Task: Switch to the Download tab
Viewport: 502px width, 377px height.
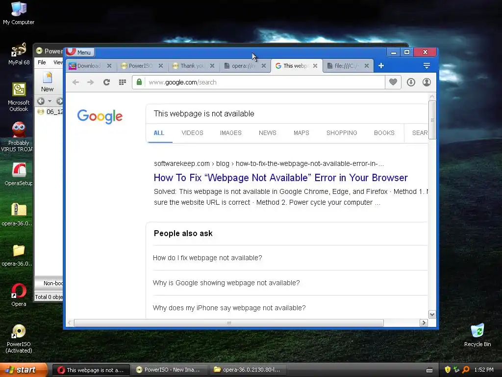Action: (89, 66)
